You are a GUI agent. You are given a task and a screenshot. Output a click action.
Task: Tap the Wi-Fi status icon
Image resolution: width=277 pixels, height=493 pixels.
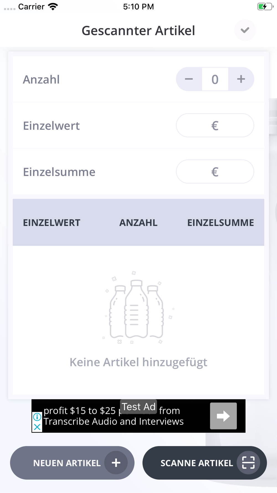click(53, 7)
